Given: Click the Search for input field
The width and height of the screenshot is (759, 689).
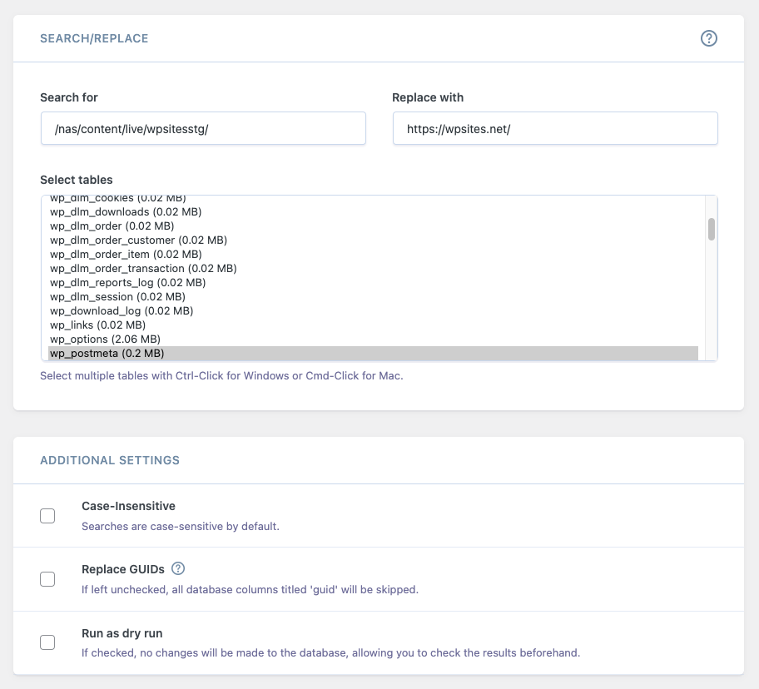Looking at the screenshot, I should point(202,128).
